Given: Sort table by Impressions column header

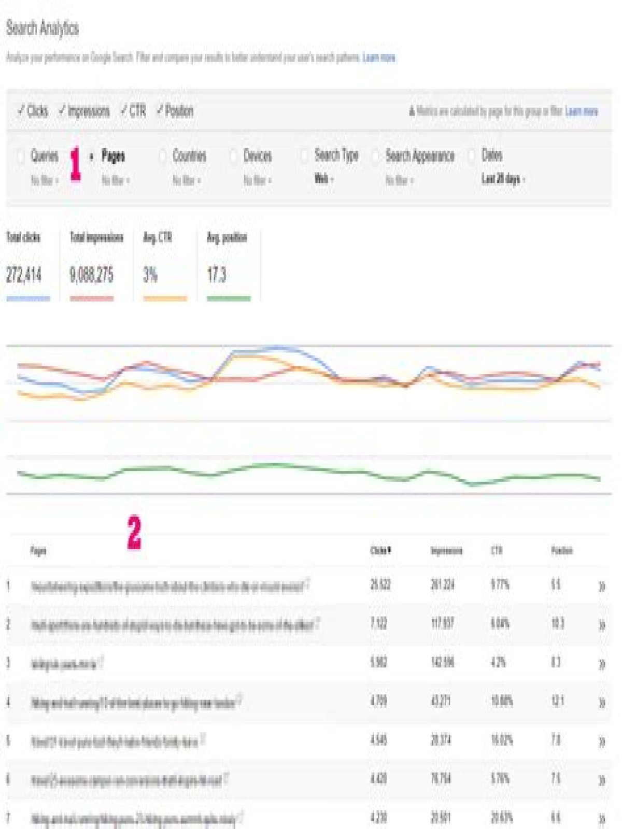Looking at the screenshot, I should [x=446, y=551].
